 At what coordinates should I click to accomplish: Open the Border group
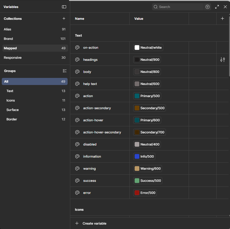click(x=35, y=119)
